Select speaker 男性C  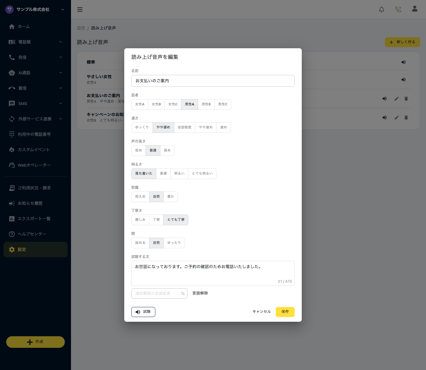click(223, 104)
